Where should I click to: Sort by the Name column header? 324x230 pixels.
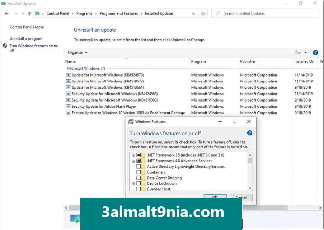[x=126, y=61]
